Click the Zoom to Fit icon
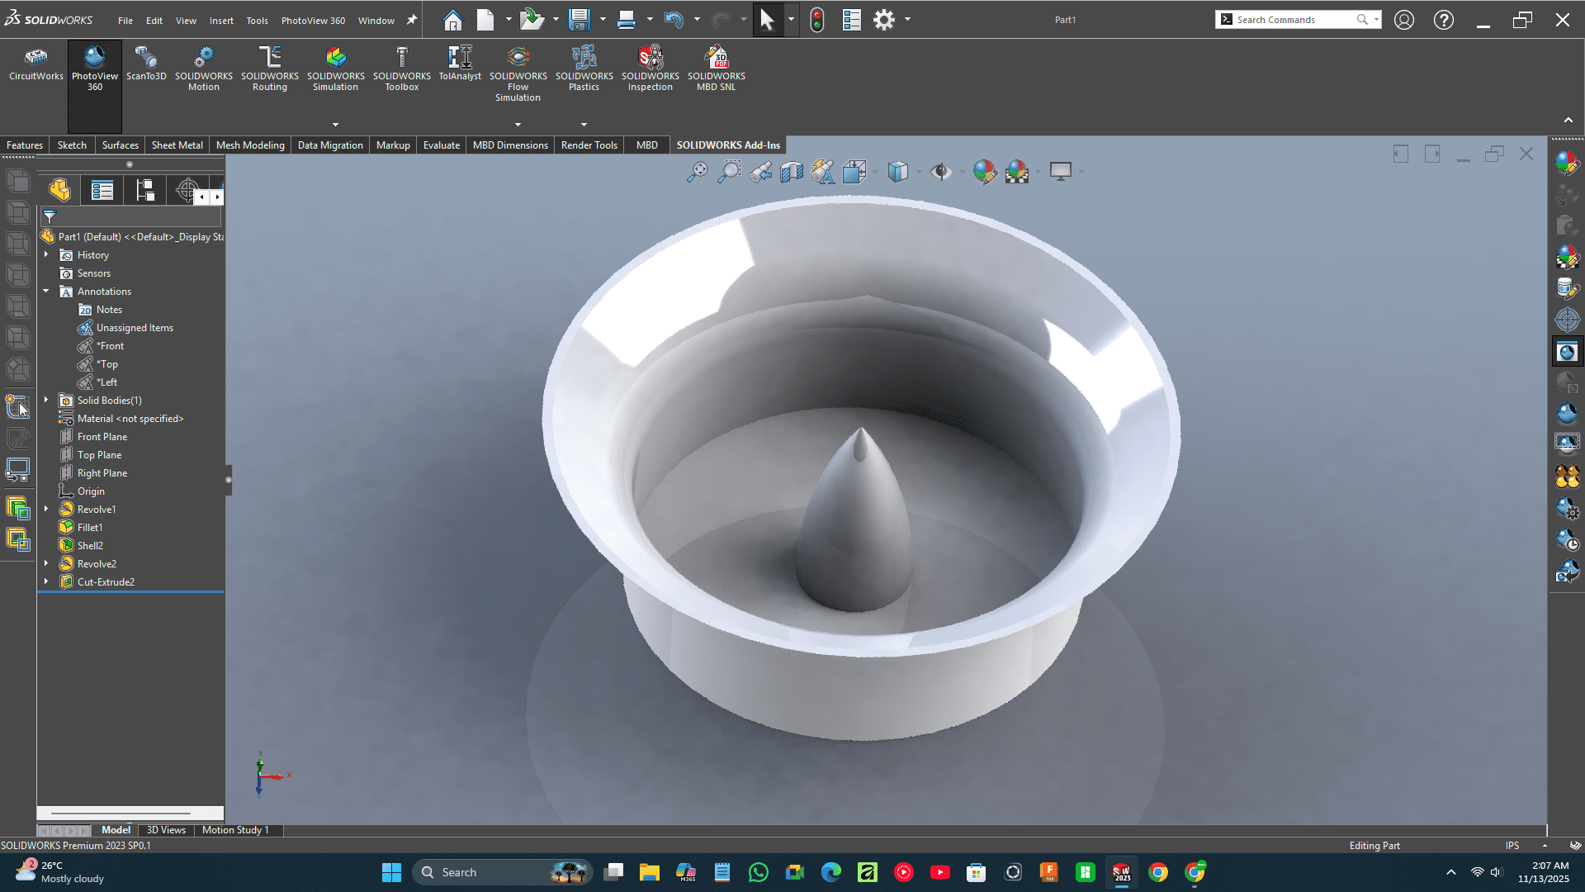Screen dimensions: 1585x892 click(698, 172)
